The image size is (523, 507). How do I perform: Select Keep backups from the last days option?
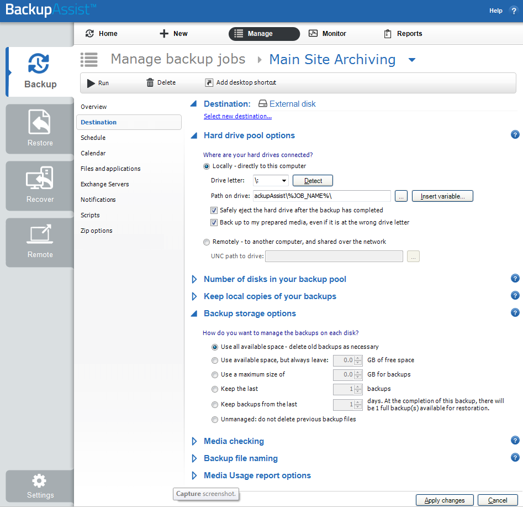pos(215,405)
